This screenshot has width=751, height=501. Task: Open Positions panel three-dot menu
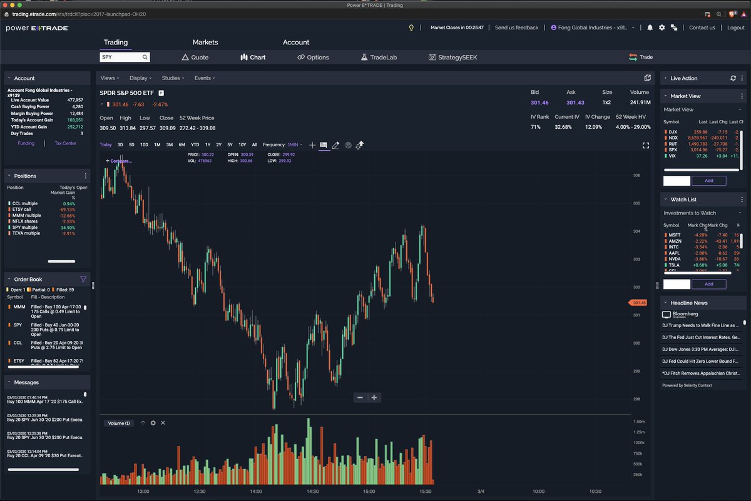[x=86, y=176]
